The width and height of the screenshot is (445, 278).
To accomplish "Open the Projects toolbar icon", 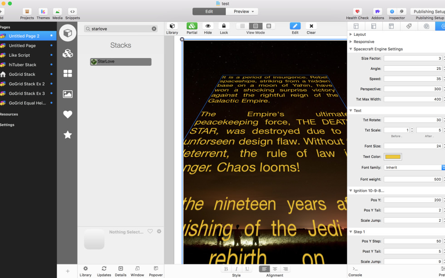I will coord(27,12).
